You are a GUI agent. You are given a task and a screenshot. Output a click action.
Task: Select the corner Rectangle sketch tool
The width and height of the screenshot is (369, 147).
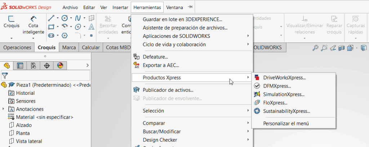[51, 27]
